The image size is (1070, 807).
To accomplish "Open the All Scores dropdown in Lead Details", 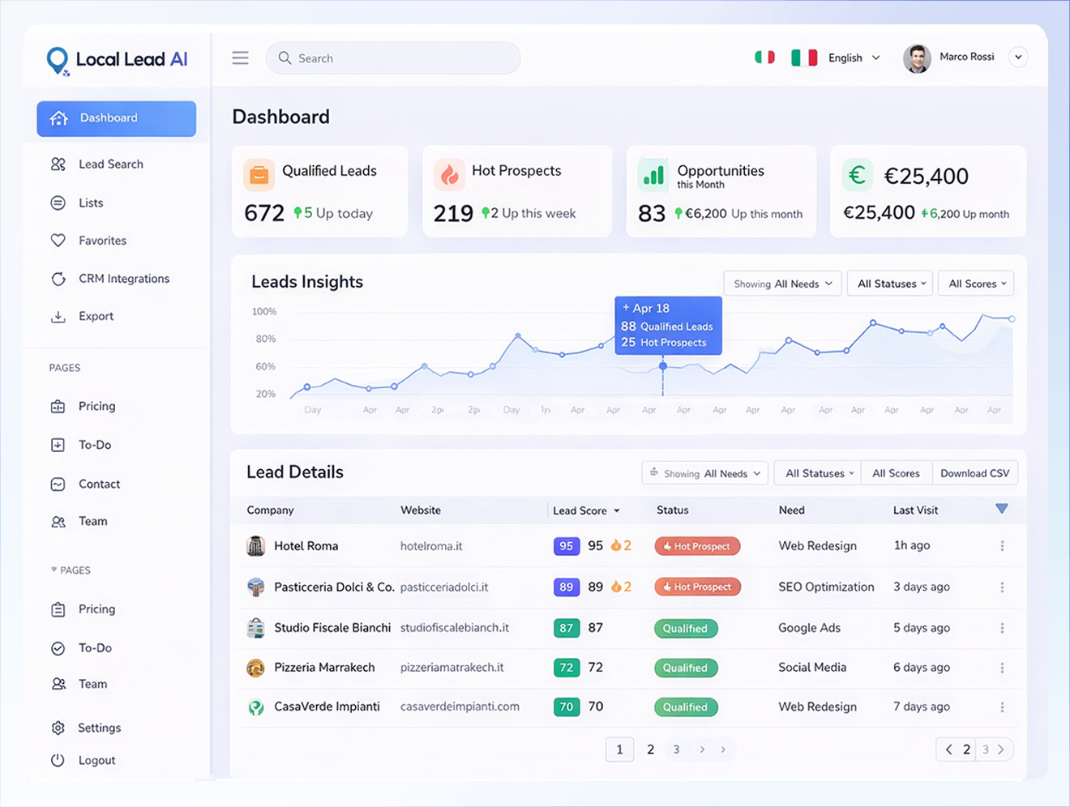I will [896, 472].
